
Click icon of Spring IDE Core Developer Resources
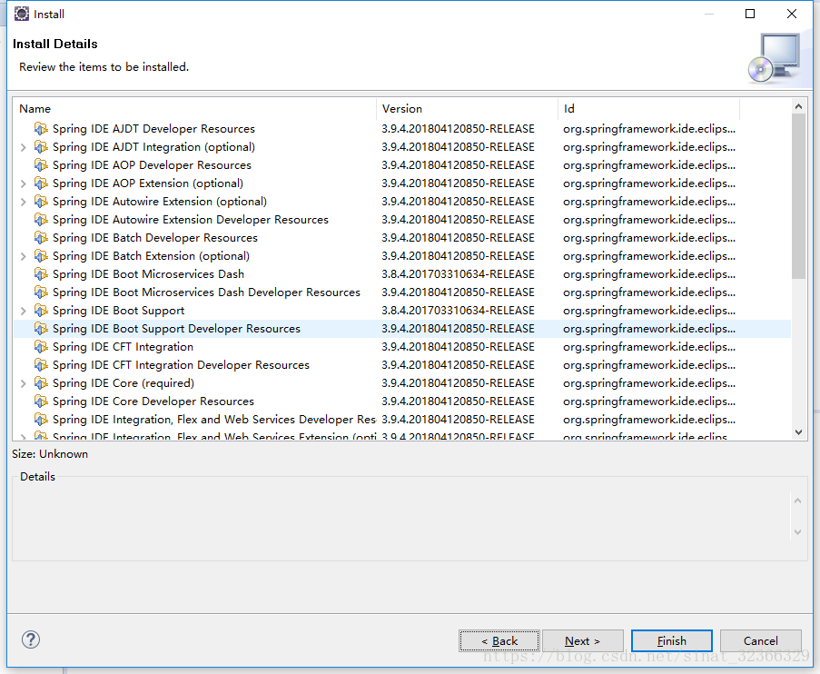[41, 401]
